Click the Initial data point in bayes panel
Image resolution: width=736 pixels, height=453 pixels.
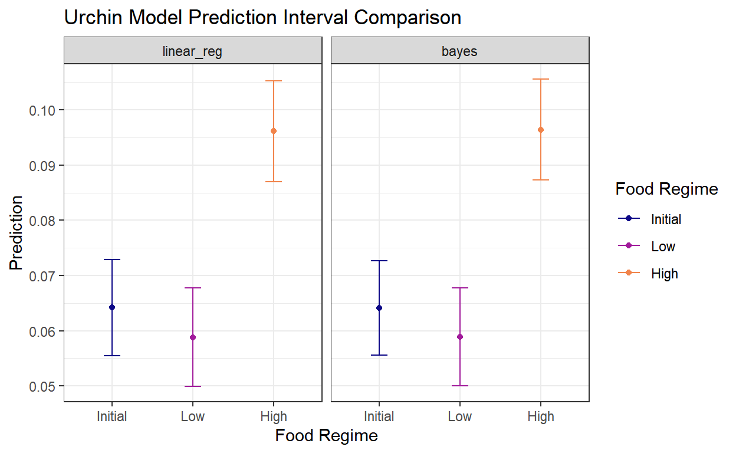point(379,308)
